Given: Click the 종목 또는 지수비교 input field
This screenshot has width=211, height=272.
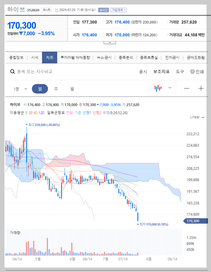Looking at the screenshot, I should tap(45, 72).
